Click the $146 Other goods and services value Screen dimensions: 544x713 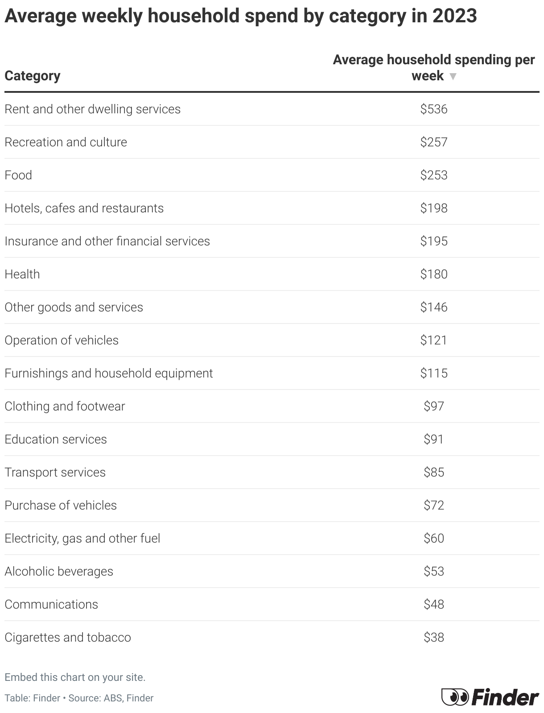tap(433, 307)
